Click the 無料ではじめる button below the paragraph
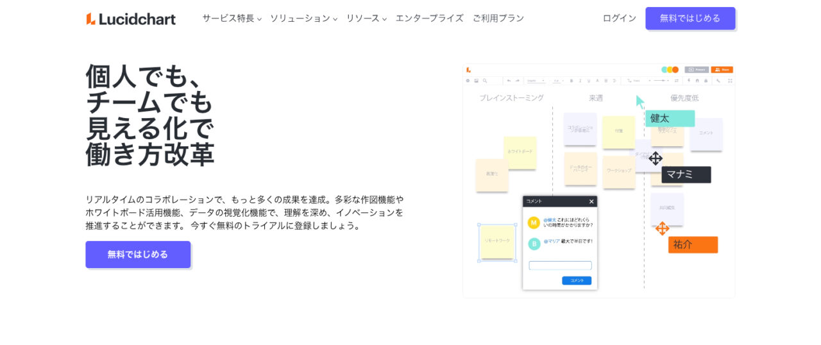Screen dimensions: 821x345 [x=138, y=255]
